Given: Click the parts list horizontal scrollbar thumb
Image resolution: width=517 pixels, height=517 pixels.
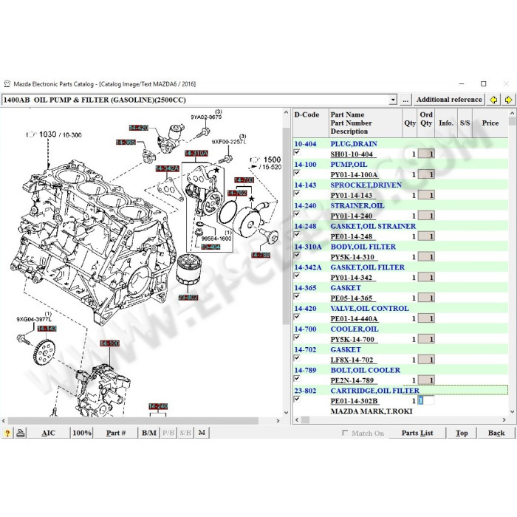Looking at the screenshot, I should point(305,420).
